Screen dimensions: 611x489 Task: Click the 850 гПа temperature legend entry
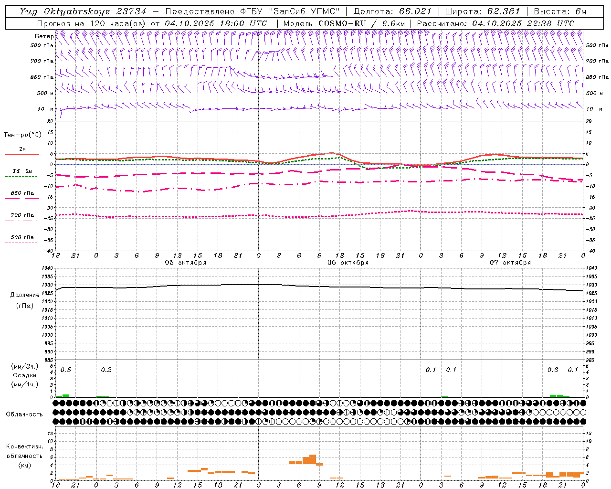(x=22, y=195)
